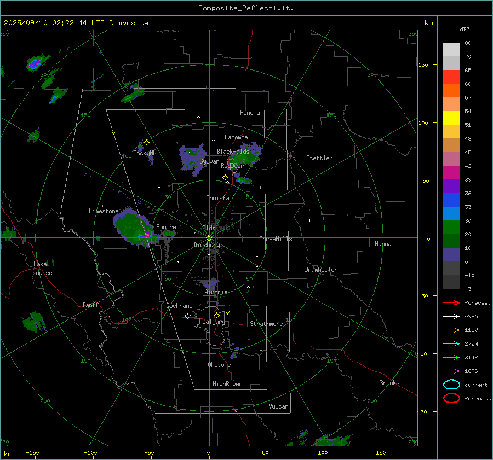Click the magenta swatch in dBZ scale
Screen dimensions: 493x460
coord(451,173)
